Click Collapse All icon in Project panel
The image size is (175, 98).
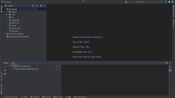(37, 6)
